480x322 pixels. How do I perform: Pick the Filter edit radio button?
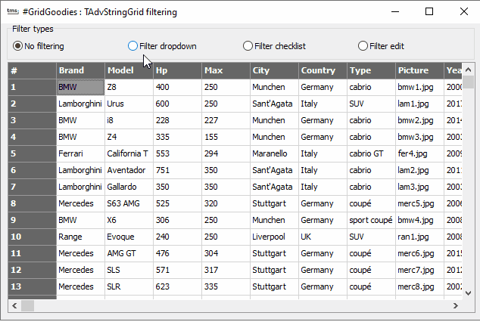[x=381, y=46]
